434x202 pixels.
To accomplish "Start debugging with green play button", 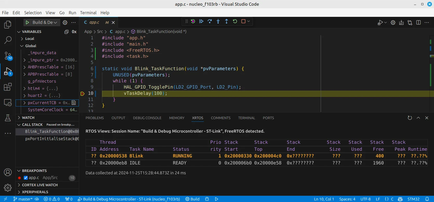I will (x=27, y=23).
